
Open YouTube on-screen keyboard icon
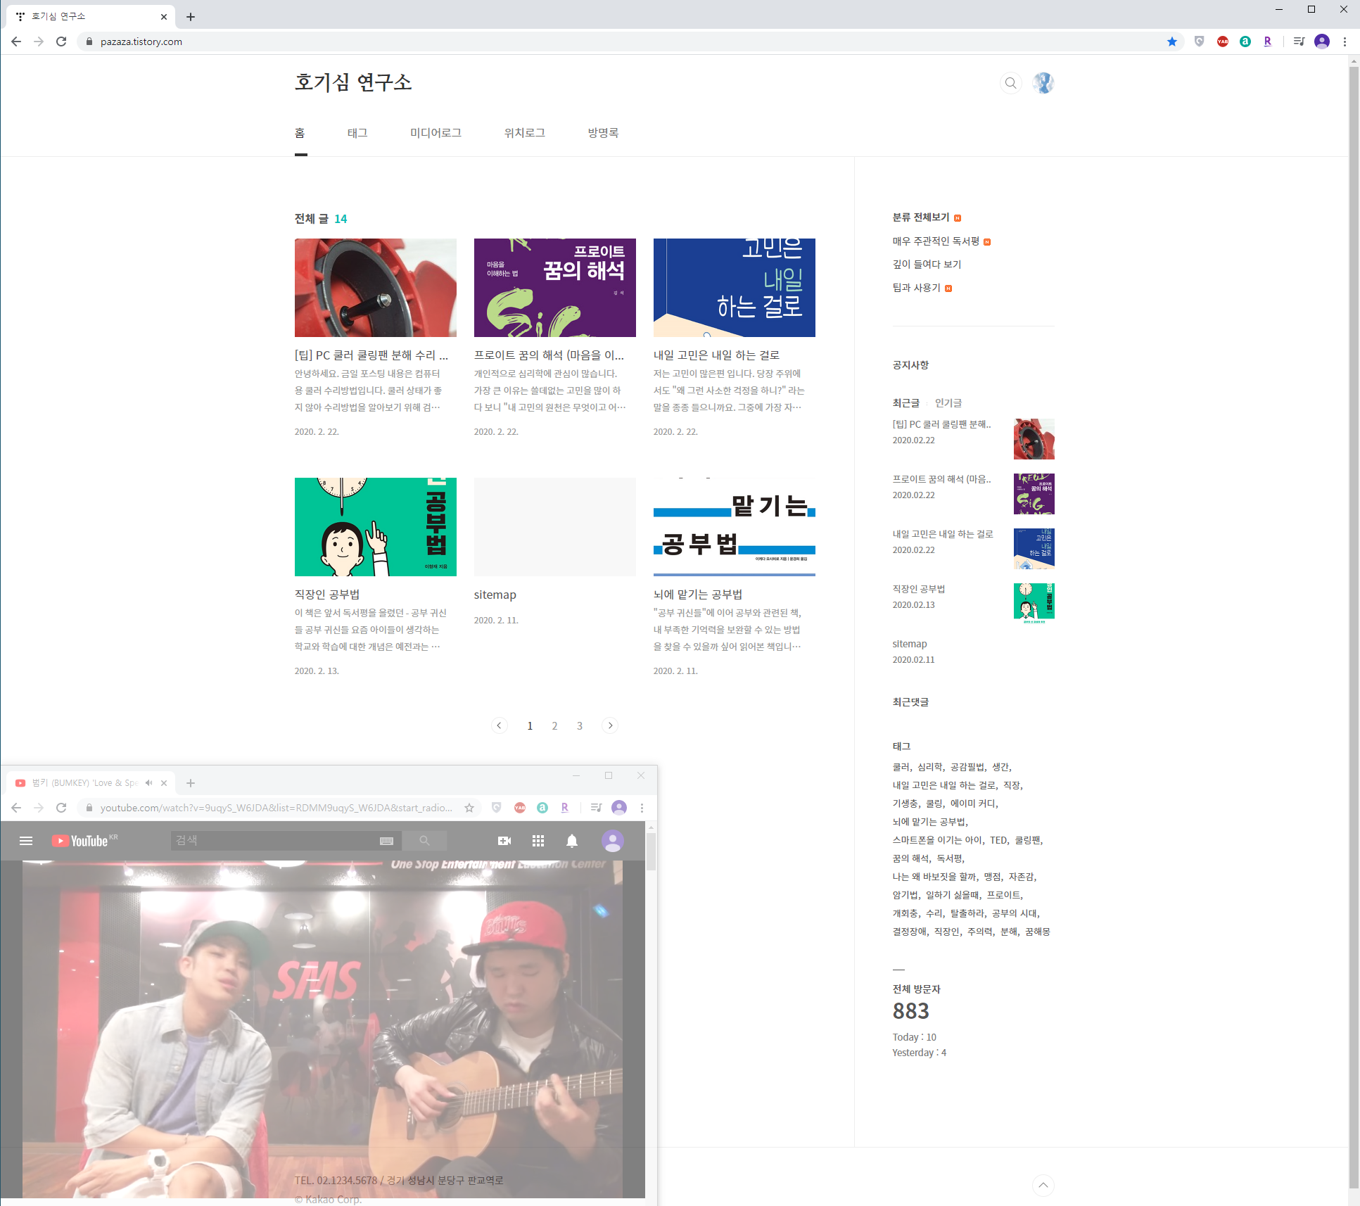(x=386, y=841)
